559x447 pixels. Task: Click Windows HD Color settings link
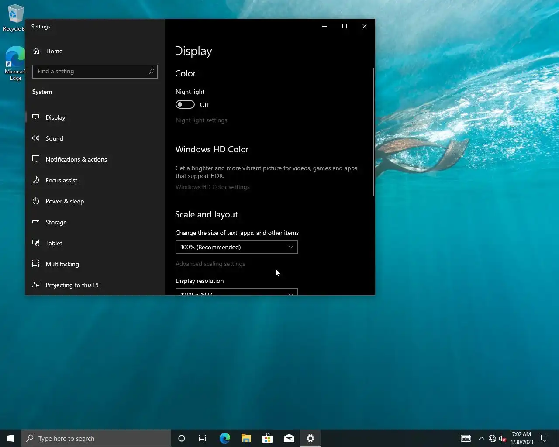tap(213, 187)
